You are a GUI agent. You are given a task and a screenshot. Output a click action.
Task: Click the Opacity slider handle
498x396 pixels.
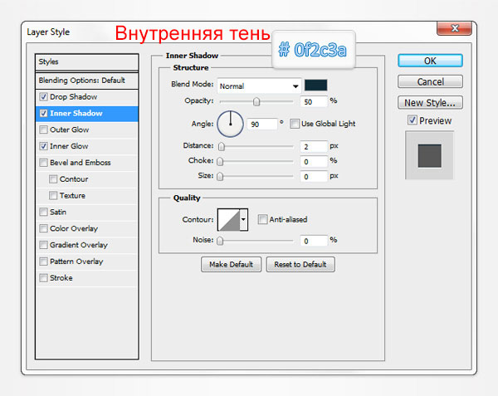[256, 101]
